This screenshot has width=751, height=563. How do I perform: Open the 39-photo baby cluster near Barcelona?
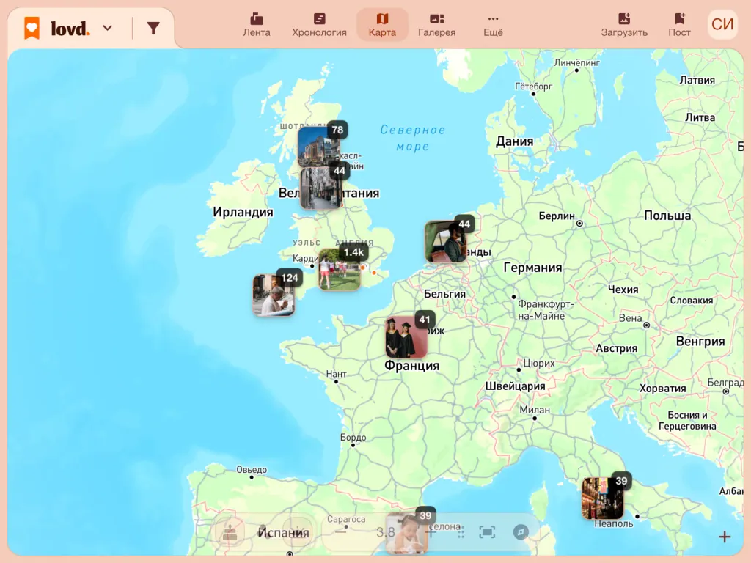click(x=406, y=533)
